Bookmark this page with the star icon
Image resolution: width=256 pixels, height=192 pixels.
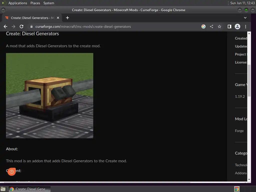(x=219, y=26)
